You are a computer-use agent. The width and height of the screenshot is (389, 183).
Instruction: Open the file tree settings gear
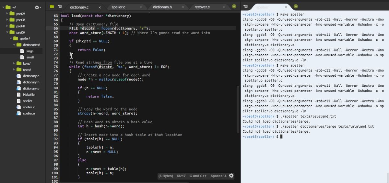(x=38, y=7)
